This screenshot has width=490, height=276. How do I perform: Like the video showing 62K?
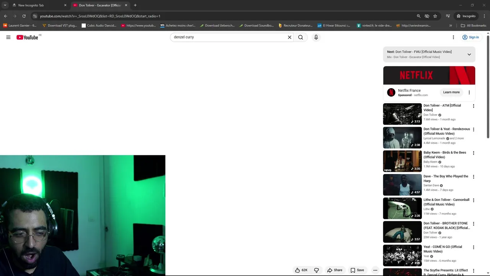click(x=301, y=270)
